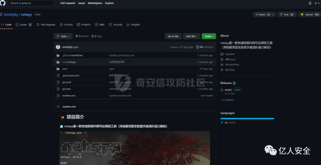Open Marketplace in top navigation
Image resolution: width=321 pixels, height=165 pixels.
click(95, 3)
